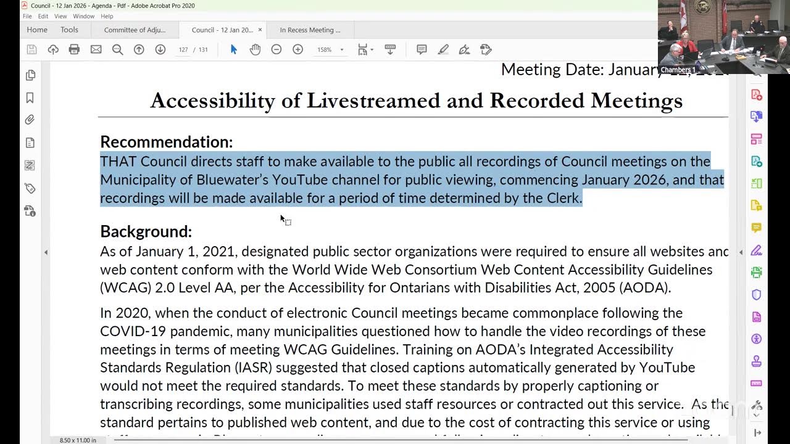Image resolution: width=790 pixels, height=444 pixels.
Task: Click the Recommendation: heading
Action: (167, 141)
